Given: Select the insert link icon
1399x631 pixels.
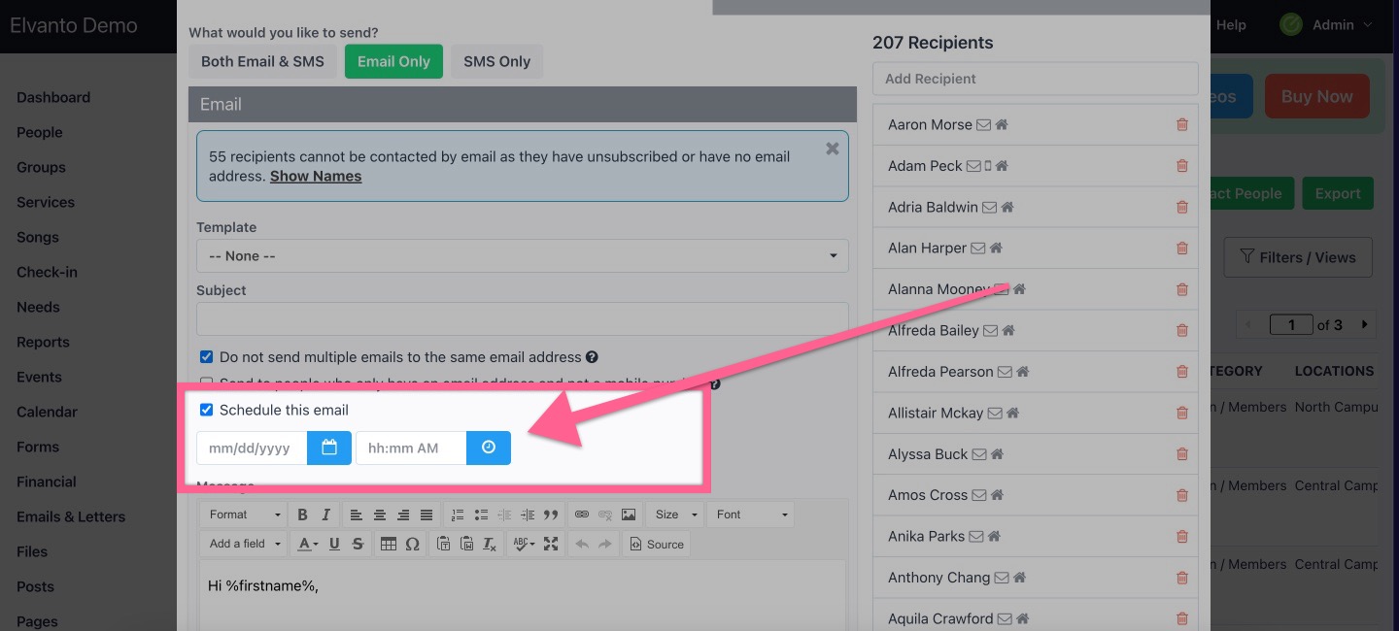Looking at the screenshot, I should click(582, 514).
